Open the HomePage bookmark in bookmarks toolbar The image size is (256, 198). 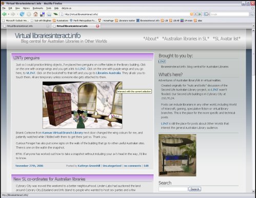click(x=106, y=20)
